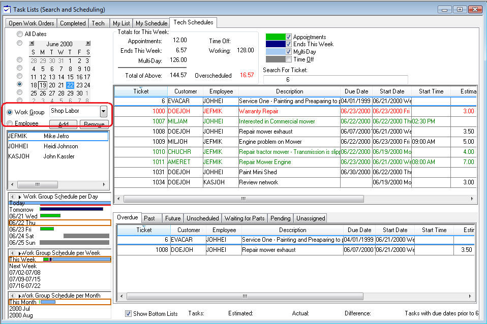Click the Add button
487x324 pixels.
click(x=63, y=124)
